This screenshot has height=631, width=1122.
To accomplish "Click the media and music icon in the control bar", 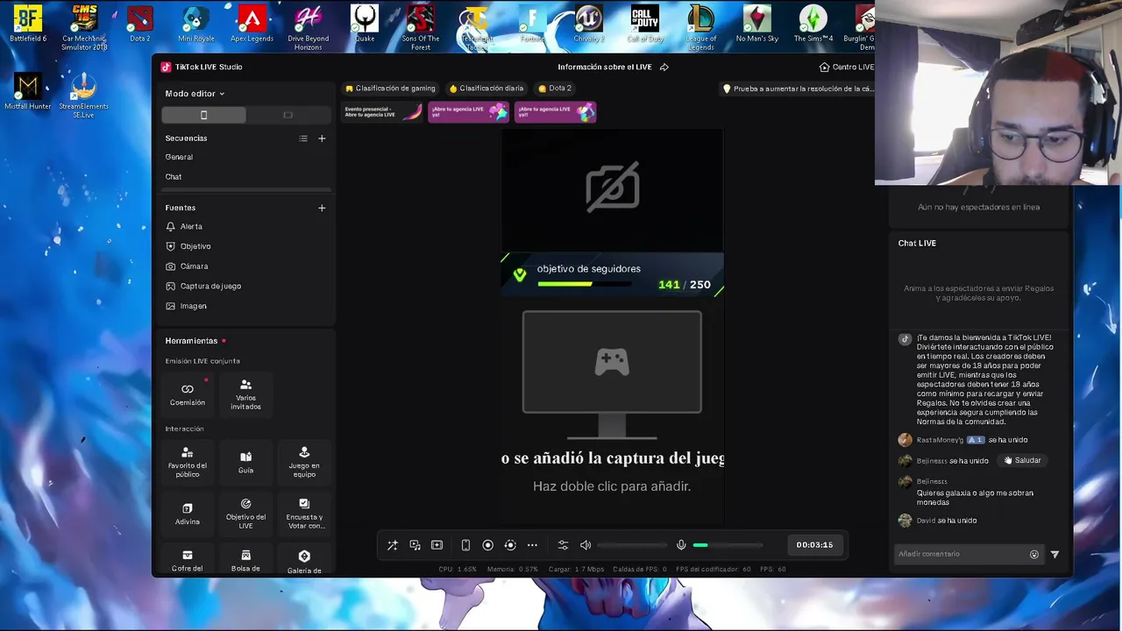I will coord(415,545).
